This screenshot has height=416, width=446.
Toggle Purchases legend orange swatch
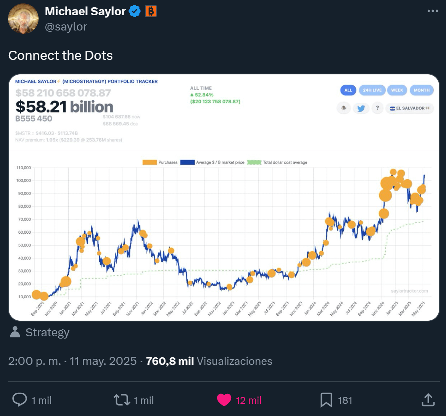coord(150,162)
